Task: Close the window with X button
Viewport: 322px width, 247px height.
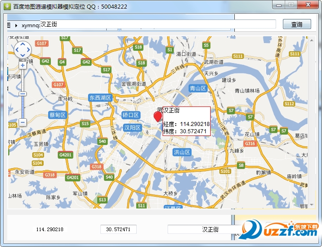Action: click(x=308, y=5)
